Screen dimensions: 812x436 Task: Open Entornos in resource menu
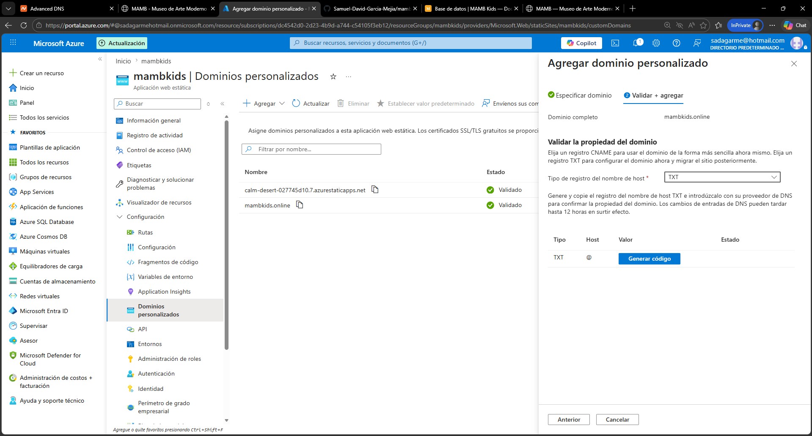pyautogui.click(x=150, y=344)
